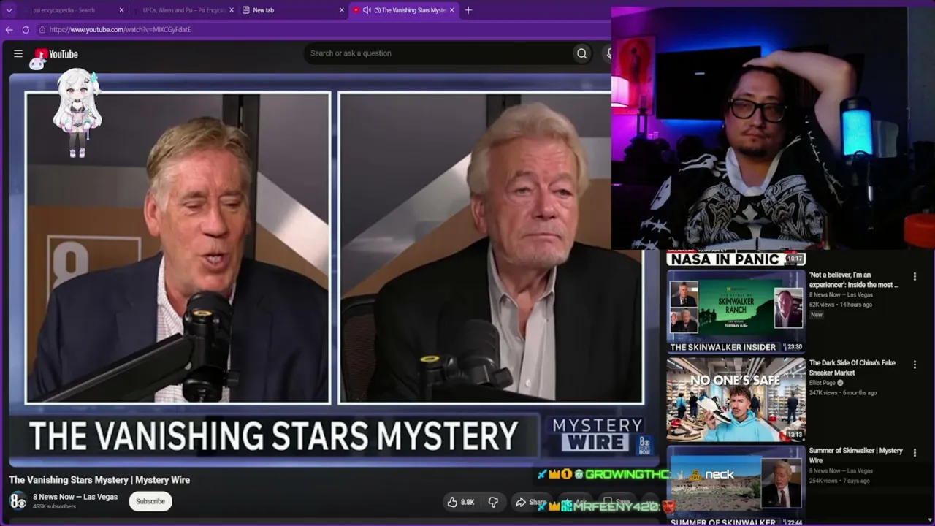
Task: Open more options for 'Fake Sneaker Market' video
Action: 915,365
